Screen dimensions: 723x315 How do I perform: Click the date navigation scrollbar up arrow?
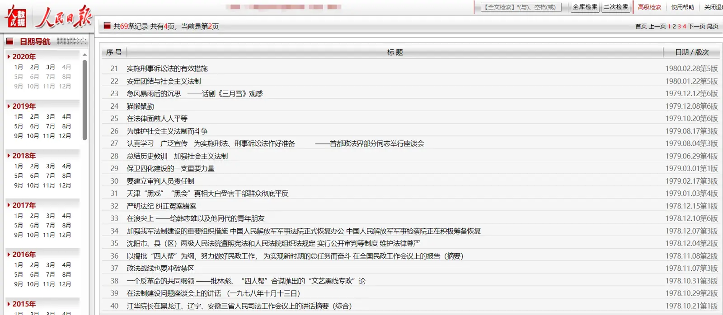point(85,55)
